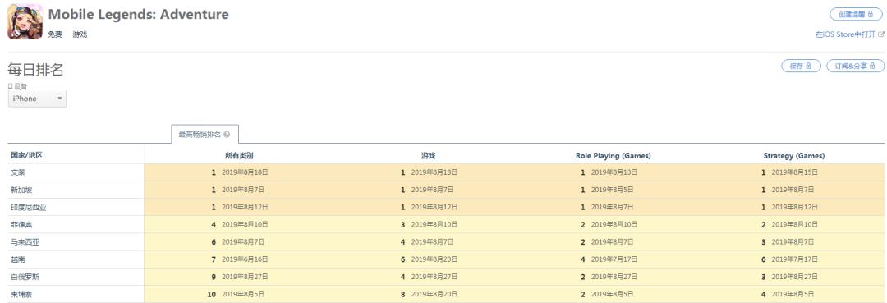Click the 保存 button
The height and width of the screenshot is (303, 887).
[801, 67]
